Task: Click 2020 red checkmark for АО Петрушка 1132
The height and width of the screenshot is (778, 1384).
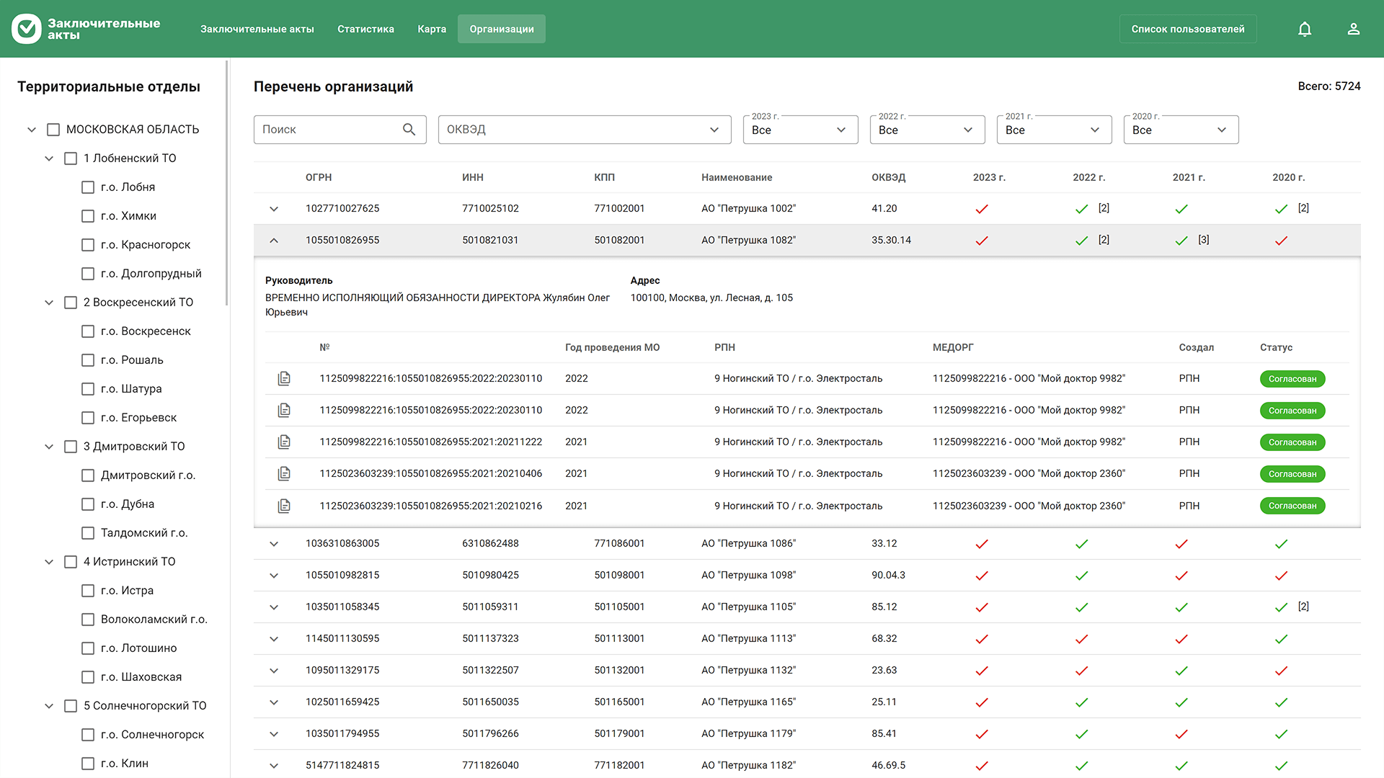Action: (x=1281, y=671)
